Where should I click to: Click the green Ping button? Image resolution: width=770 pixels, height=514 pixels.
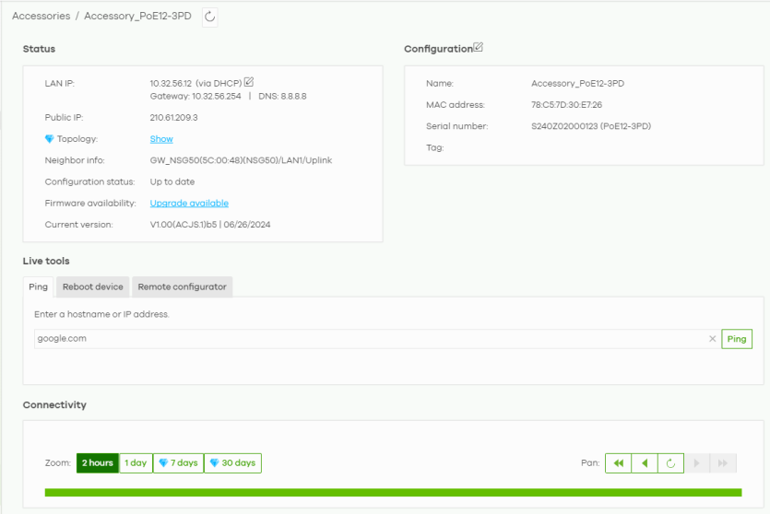[736, 339]
